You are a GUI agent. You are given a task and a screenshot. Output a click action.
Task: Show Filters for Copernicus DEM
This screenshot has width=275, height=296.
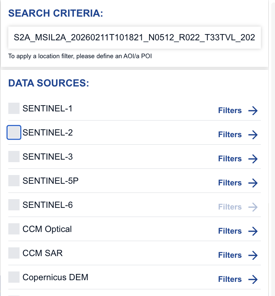230,279
